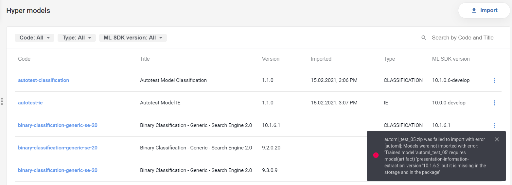Click the Code column header
Screen dimensions: 512x185
(24, 59)
